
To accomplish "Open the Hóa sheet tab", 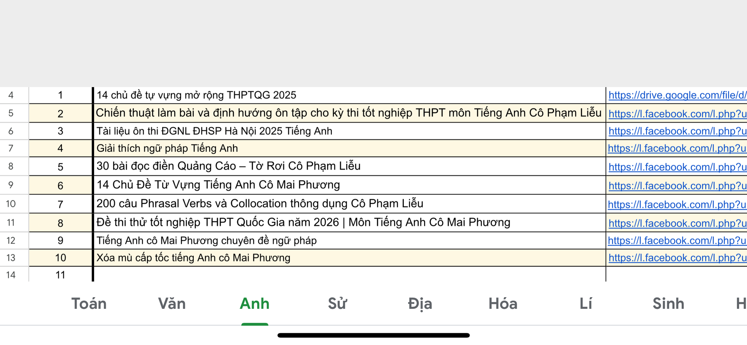I will [x=503, y=303].
